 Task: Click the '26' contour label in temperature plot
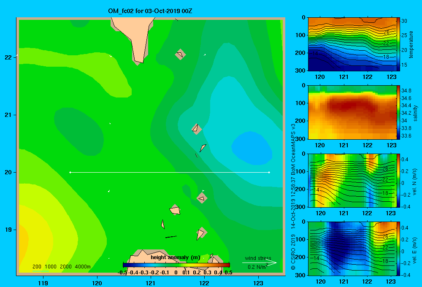click(387, 32)
